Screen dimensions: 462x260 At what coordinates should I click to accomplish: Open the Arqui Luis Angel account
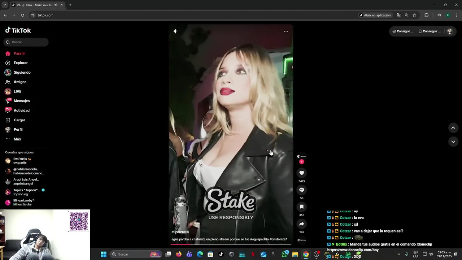tap(25, 181)
